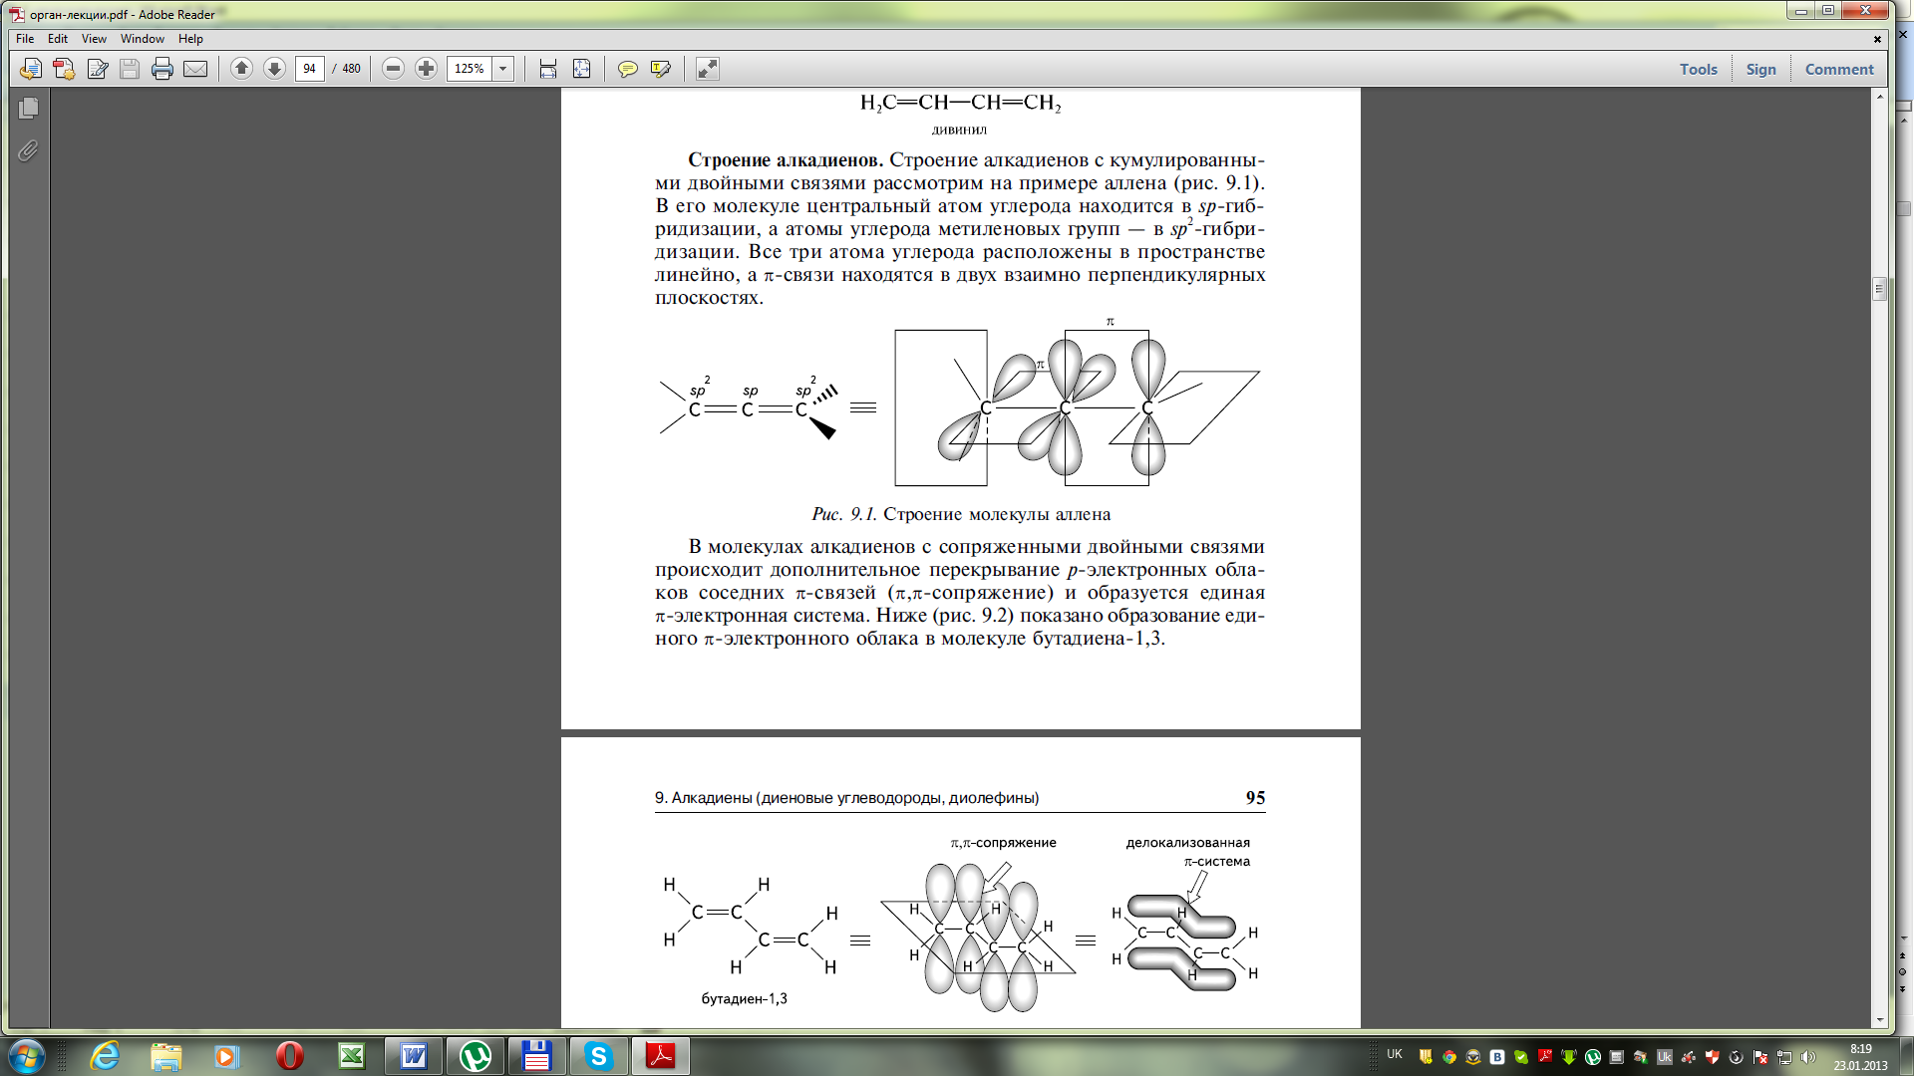Viewport: 1914px width, 1076px height.
Task: Click the floppy disk taskbar app
Action: coord(537,1056)
